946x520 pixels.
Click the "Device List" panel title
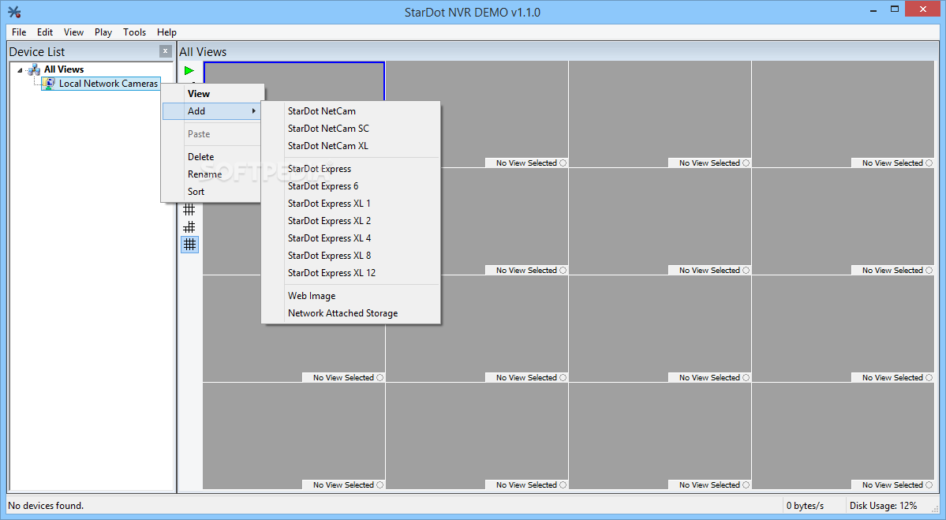[x=37, y=52]
